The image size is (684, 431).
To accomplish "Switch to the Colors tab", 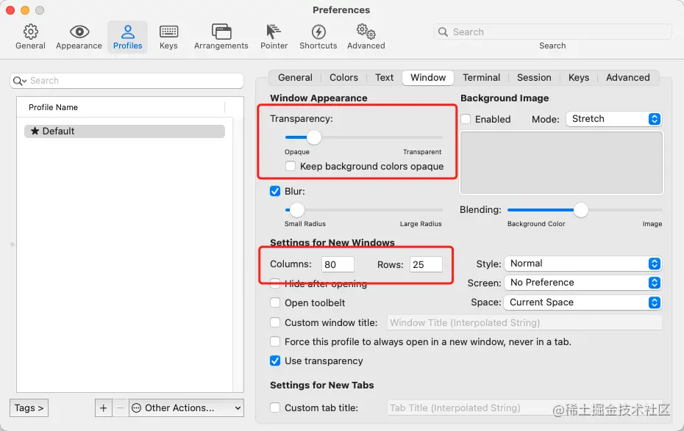I will point(343,78).
